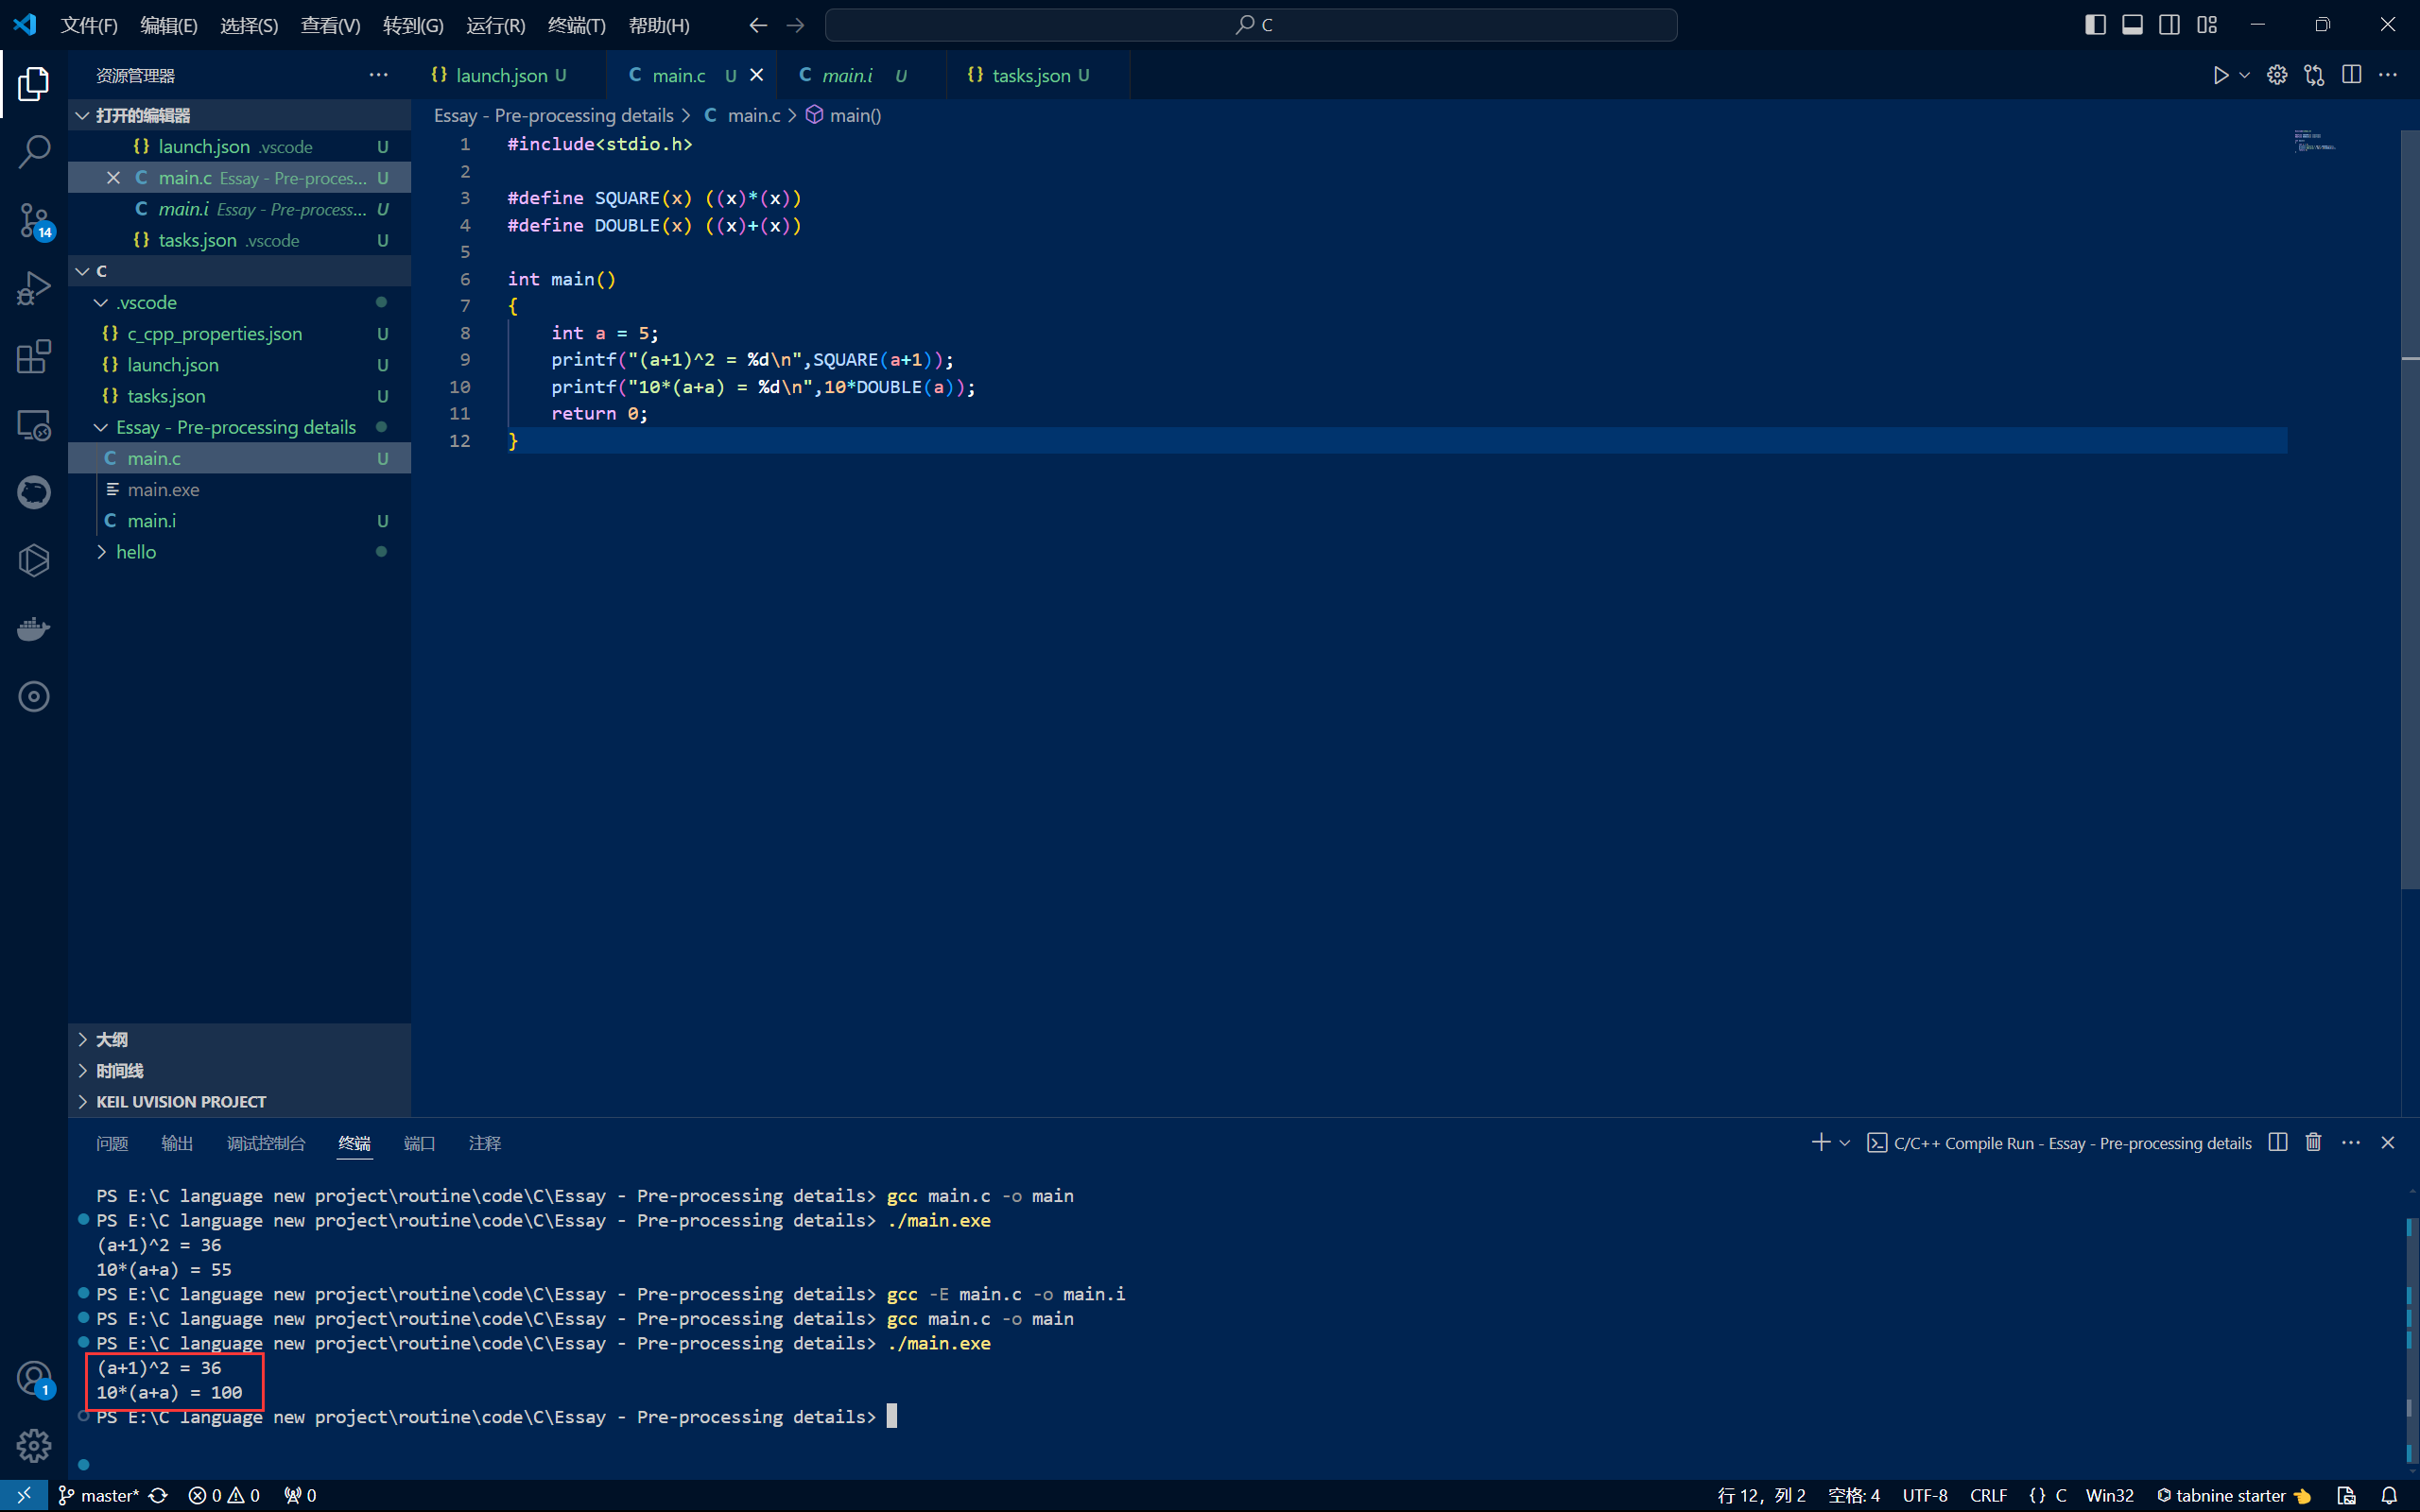Expand the 时间线 timeline section
This screenshot has width=2420, height=1512.
[x=240, y=1070]
